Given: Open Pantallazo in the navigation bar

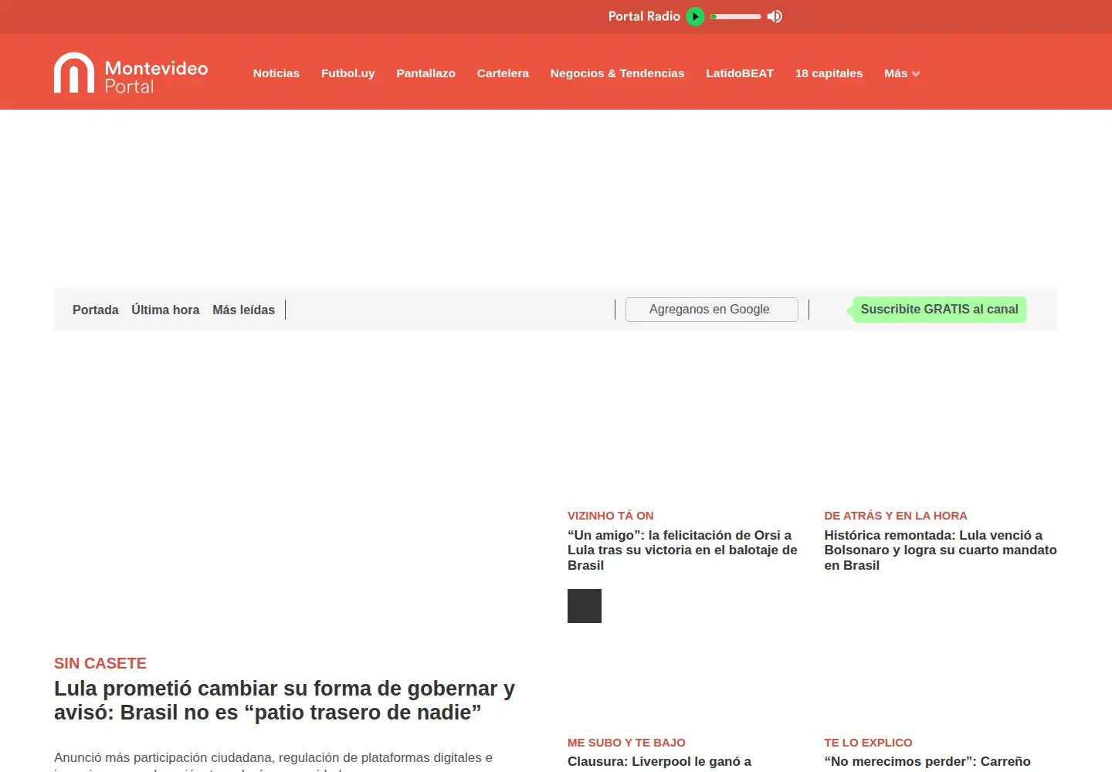Looking at the screenshot, I should click(x=425, y=73).
